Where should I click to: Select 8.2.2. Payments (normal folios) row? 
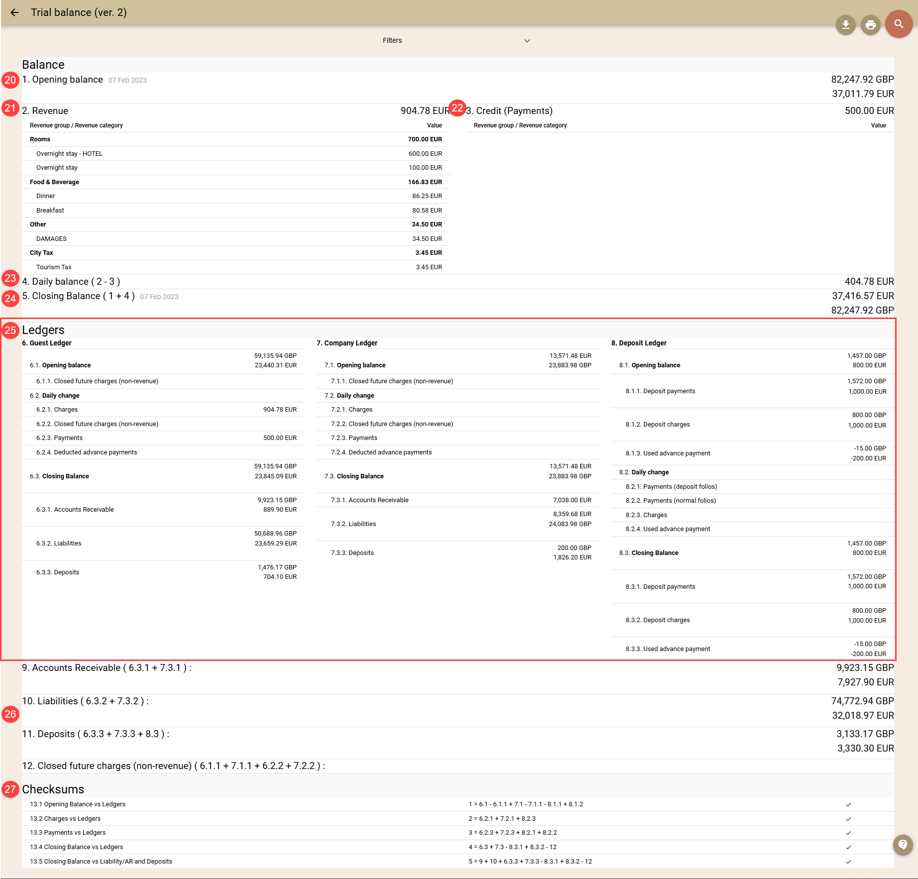click(753, 501)
